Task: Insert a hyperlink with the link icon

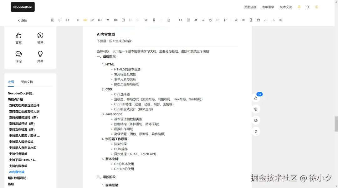Action: pyautogui.click(x=92, y=20)
